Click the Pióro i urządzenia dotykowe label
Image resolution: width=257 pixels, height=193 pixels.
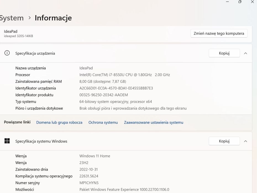pyautogui.click(x=39, y=108)
